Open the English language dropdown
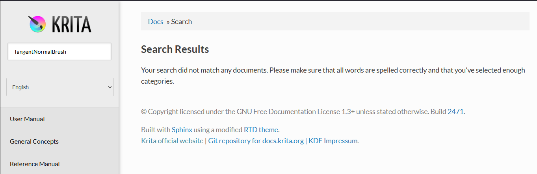This screenshot has width=537, height=174. tap(60, 87)
